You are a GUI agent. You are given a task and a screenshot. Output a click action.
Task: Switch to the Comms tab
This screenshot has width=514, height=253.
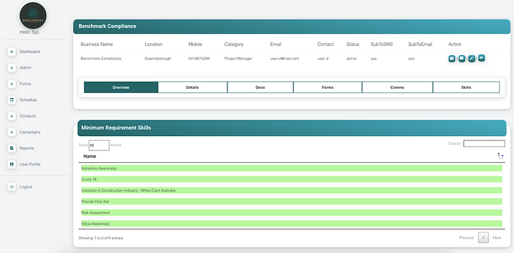click(x=397, y=87)
